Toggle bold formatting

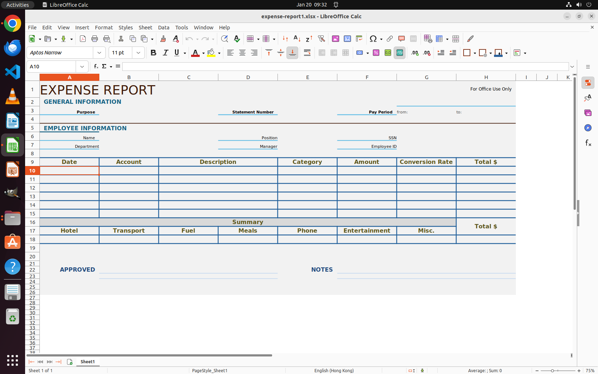153,53
